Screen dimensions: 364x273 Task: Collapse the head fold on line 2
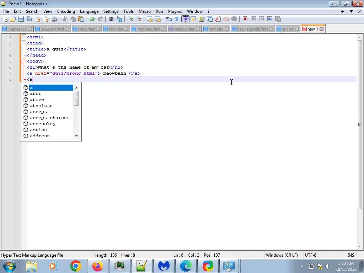(24, 43)
